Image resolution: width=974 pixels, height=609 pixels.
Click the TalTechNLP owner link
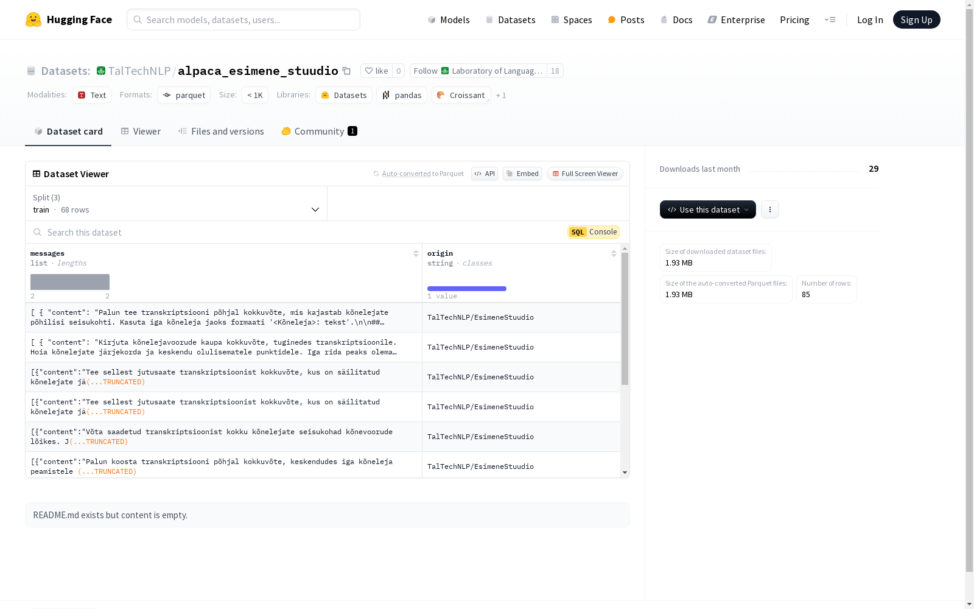(x=139, y=71)
